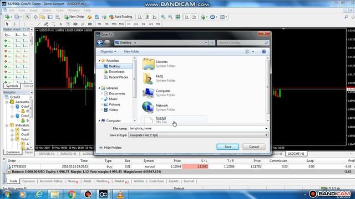Toggle the AutoTrading button
The width and height of the screenshot is (355, 199).
click(x=121, y=17)
